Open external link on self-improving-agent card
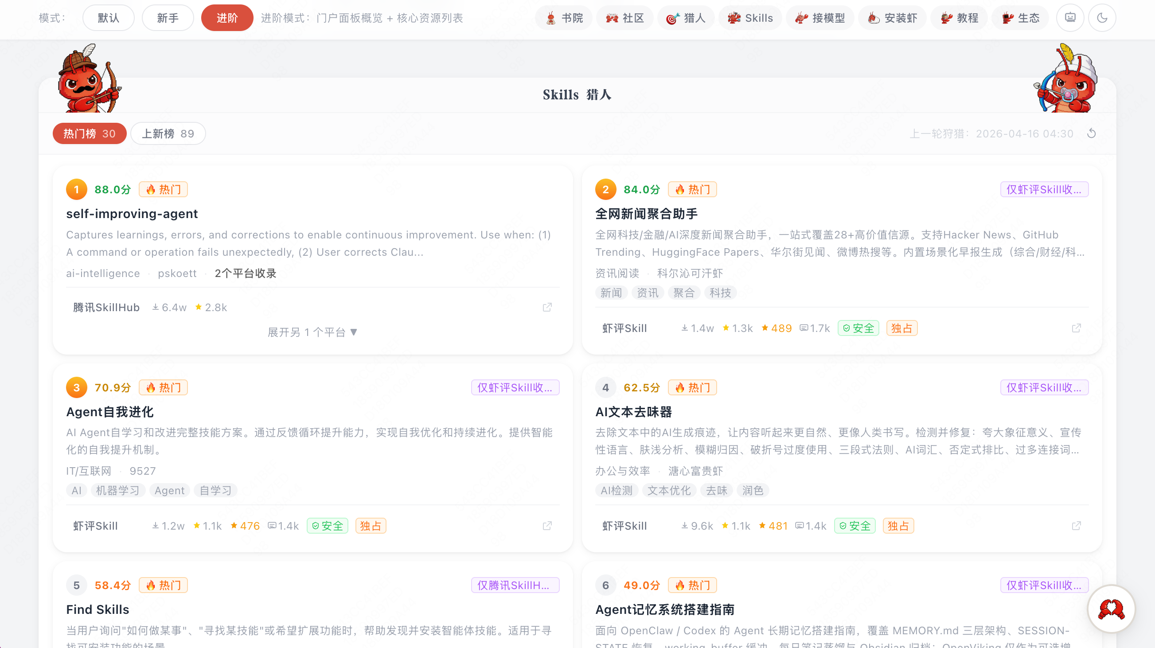Image resolution: width=1155 pixels, height=648 pixels. pyautogui.click(x=547, y=307)
